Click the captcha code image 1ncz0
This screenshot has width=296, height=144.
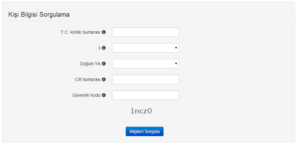(x=141, y=111)
